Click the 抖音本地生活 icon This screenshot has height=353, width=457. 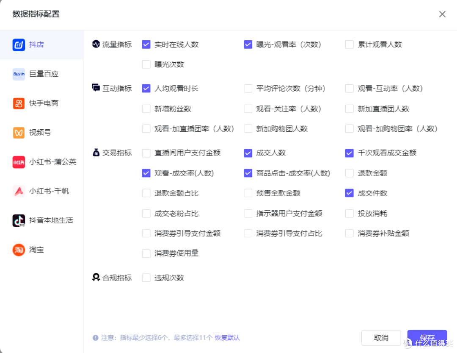click(19, 220)
